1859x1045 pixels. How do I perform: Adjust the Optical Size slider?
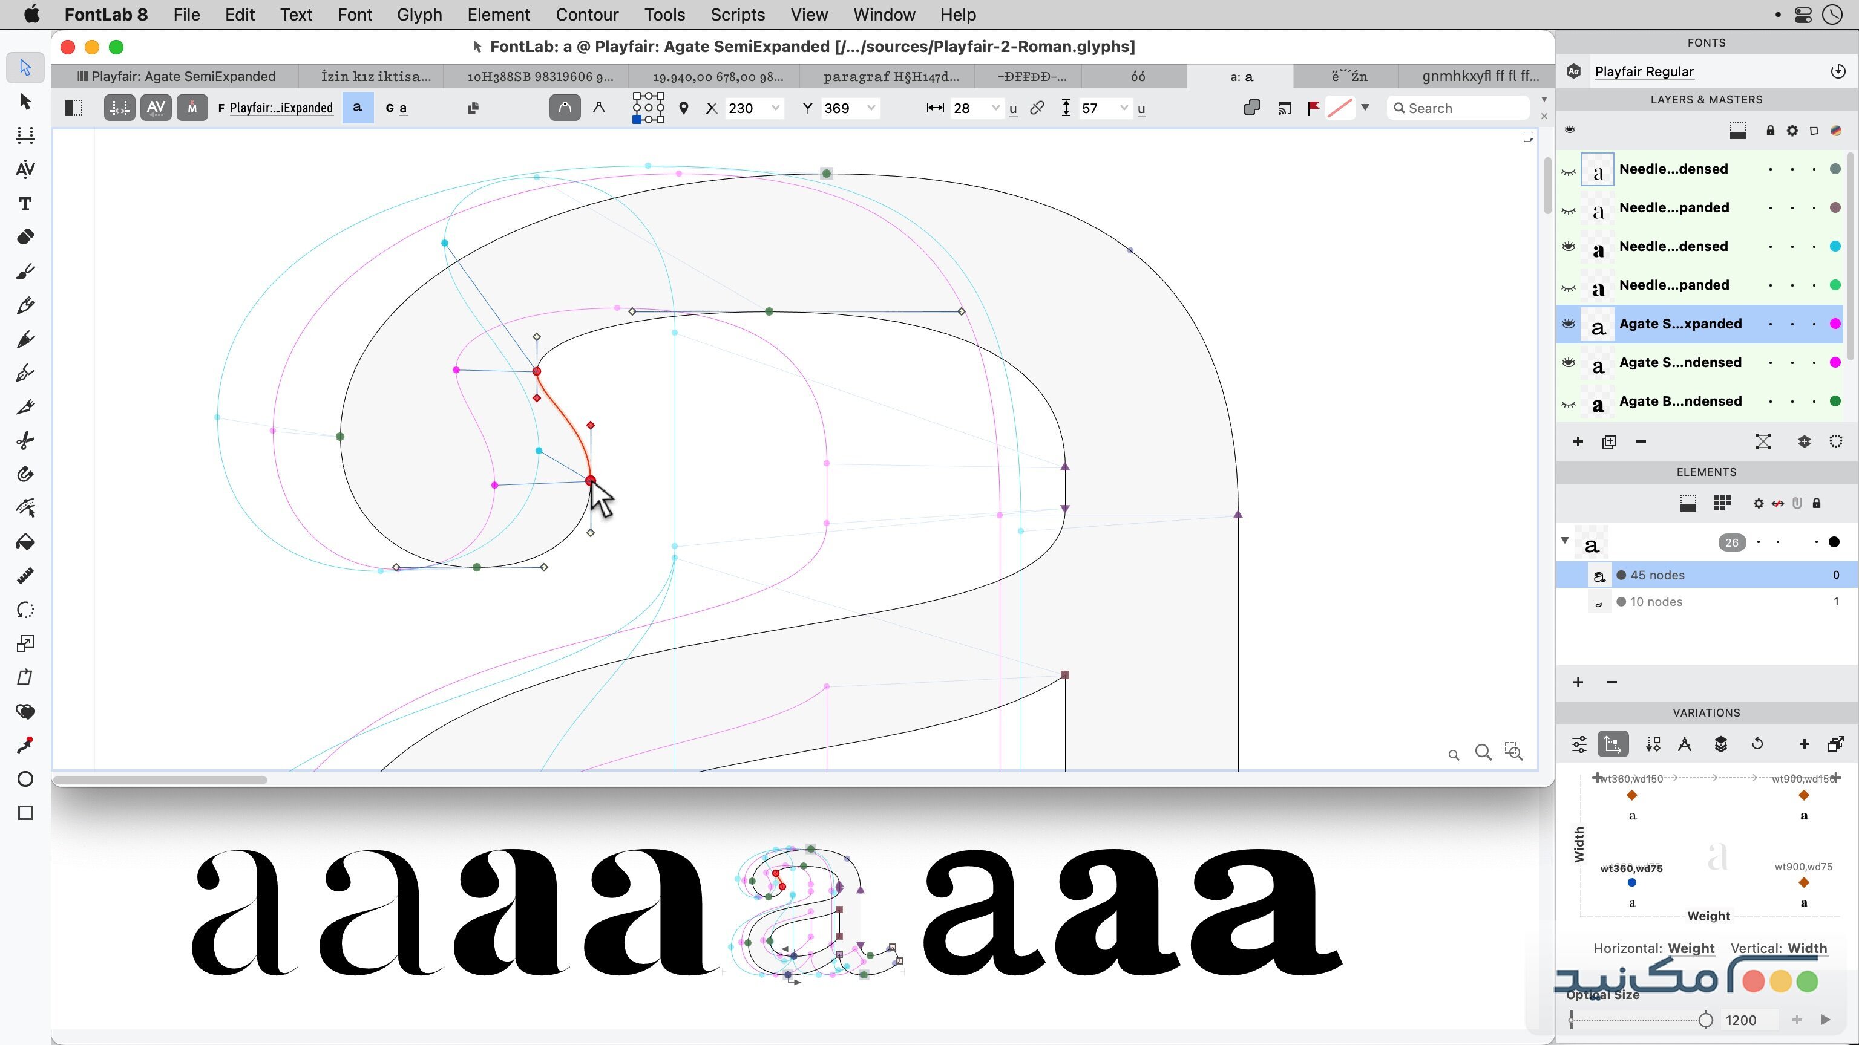click(1707, 1020)
